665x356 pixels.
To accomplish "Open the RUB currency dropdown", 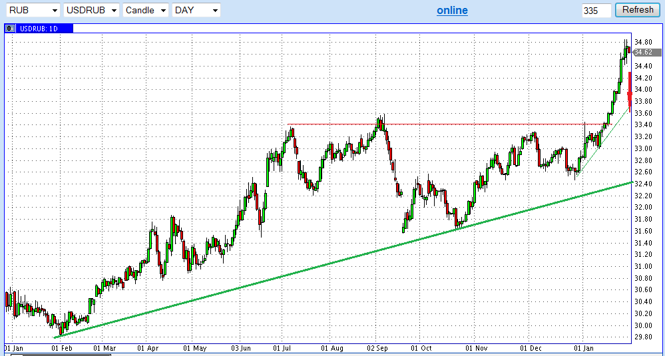I will [31, 10].
